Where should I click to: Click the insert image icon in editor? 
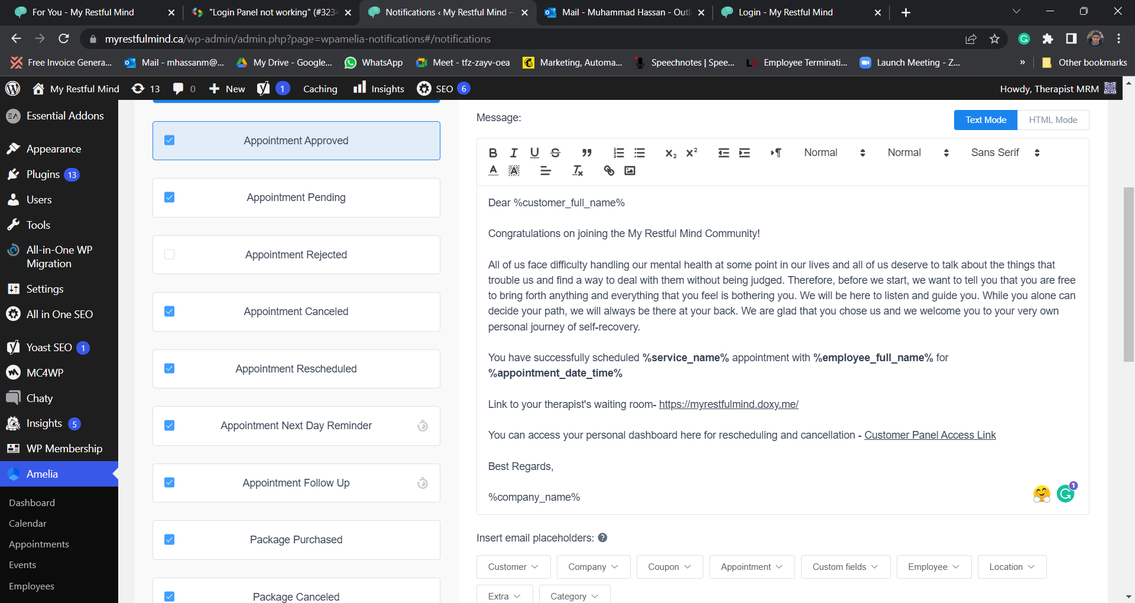pyautogui.click(x=630, y=171)
